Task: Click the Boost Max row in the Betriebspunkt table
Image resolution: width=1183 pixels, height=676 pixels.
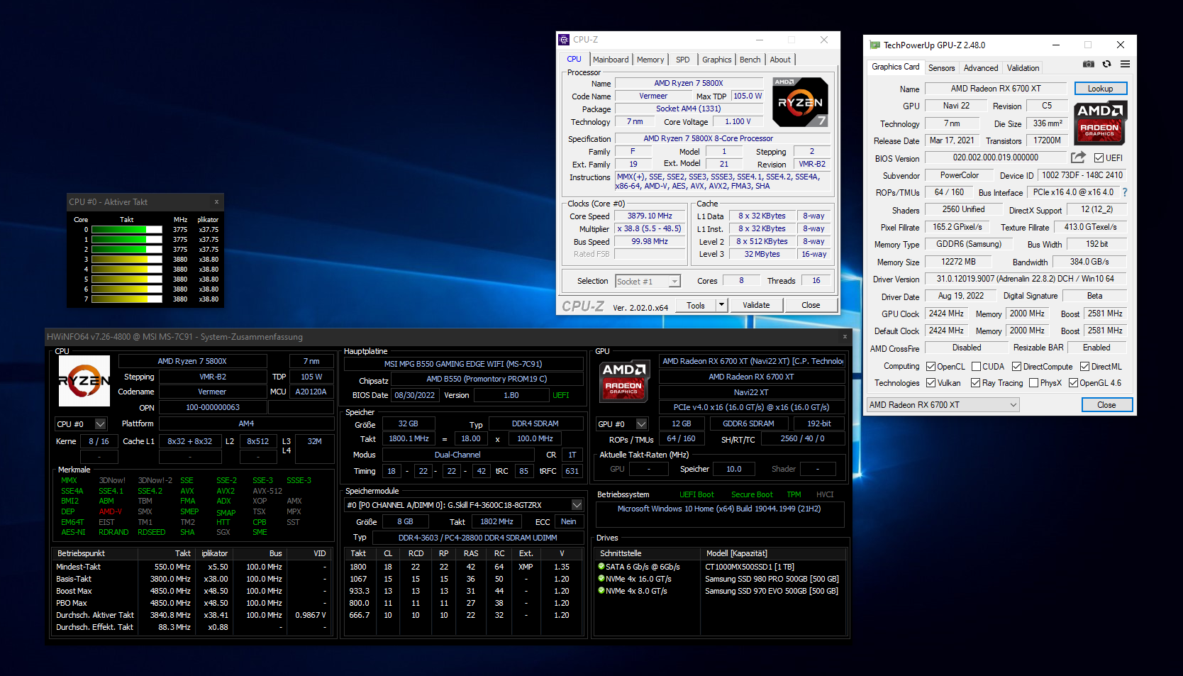Action: click(191, 591)
